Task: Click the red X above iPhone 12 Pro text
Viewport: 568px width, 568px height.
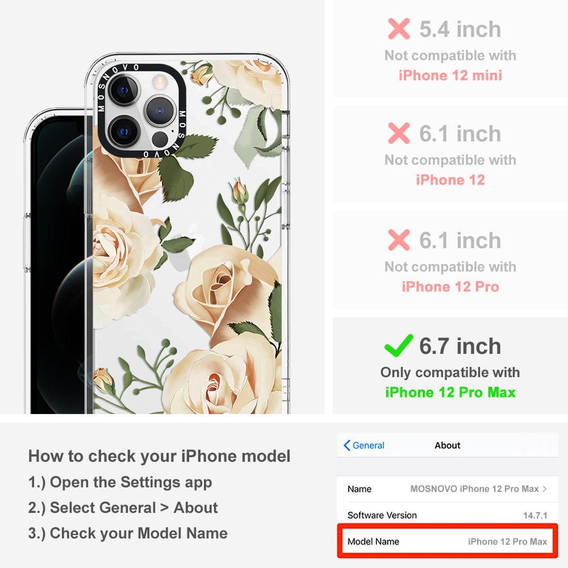Action: [399, 240]
